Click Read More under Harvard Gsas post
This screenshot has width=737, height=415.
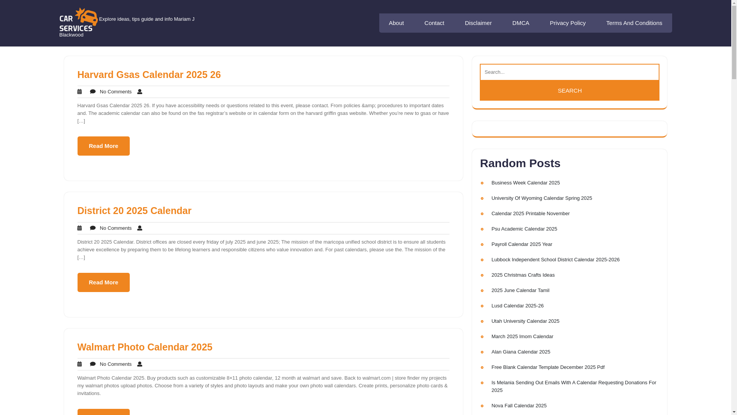point(104,146)
